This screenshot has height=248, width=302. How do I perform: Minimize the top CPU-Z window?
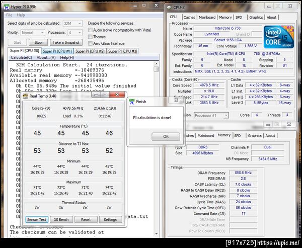pyautogui.click(x=269, y=7)
